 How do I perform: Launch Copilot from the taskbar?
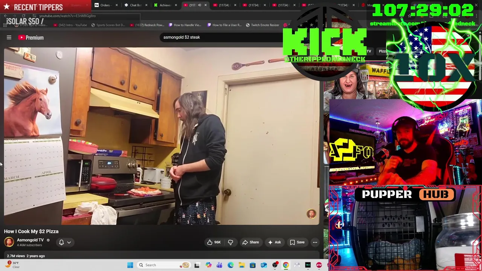(208, 265)
